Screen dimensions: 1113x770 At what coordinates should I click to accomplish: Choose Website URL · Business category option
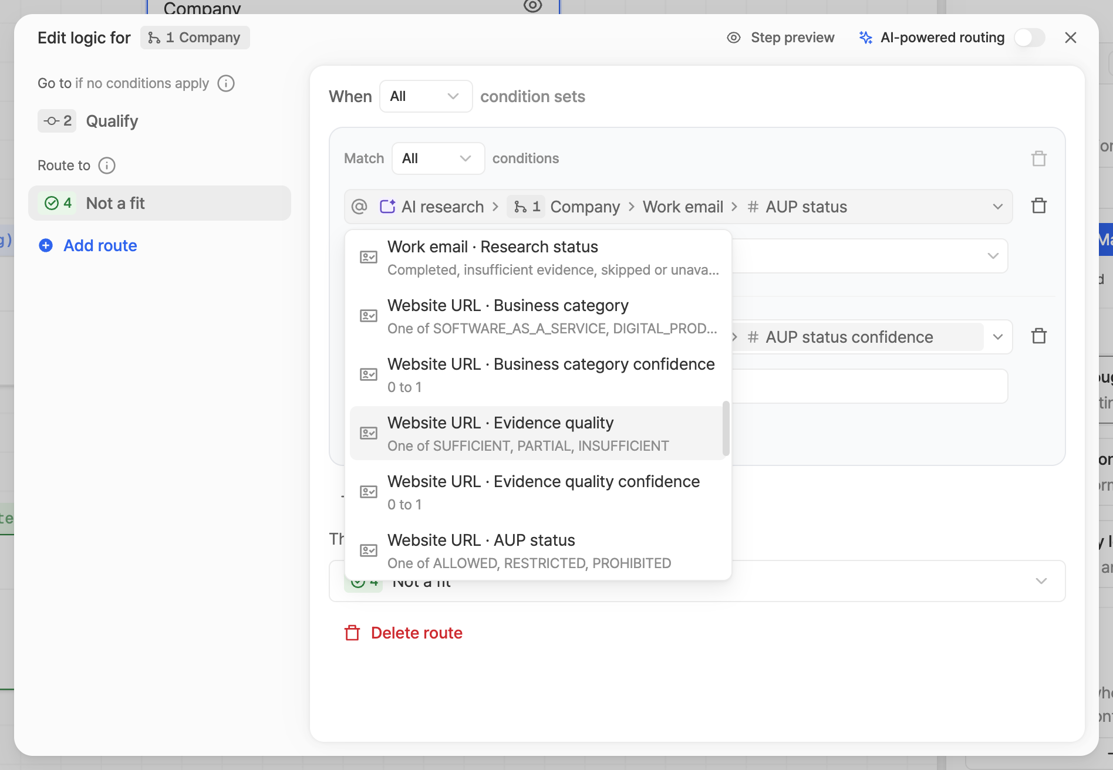click(x=538, y=316)
